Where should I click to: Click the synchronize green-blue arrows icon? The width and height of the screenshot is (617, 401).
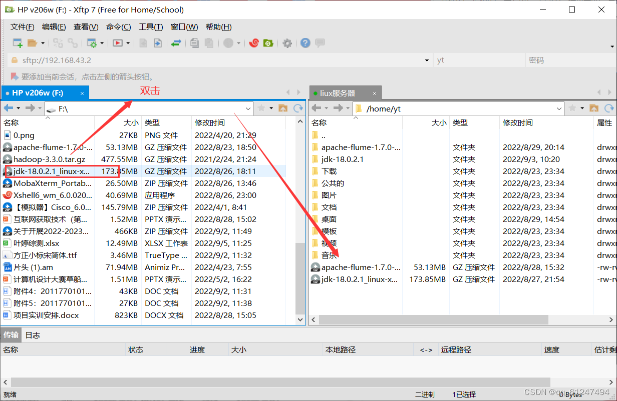coord(176,43)
